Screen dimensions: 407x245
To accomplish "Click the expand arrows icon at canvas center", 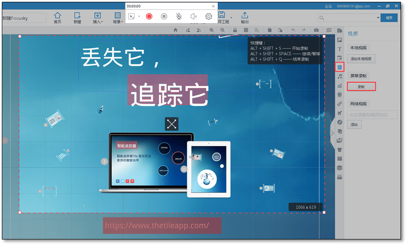I will tap(172, 124).
